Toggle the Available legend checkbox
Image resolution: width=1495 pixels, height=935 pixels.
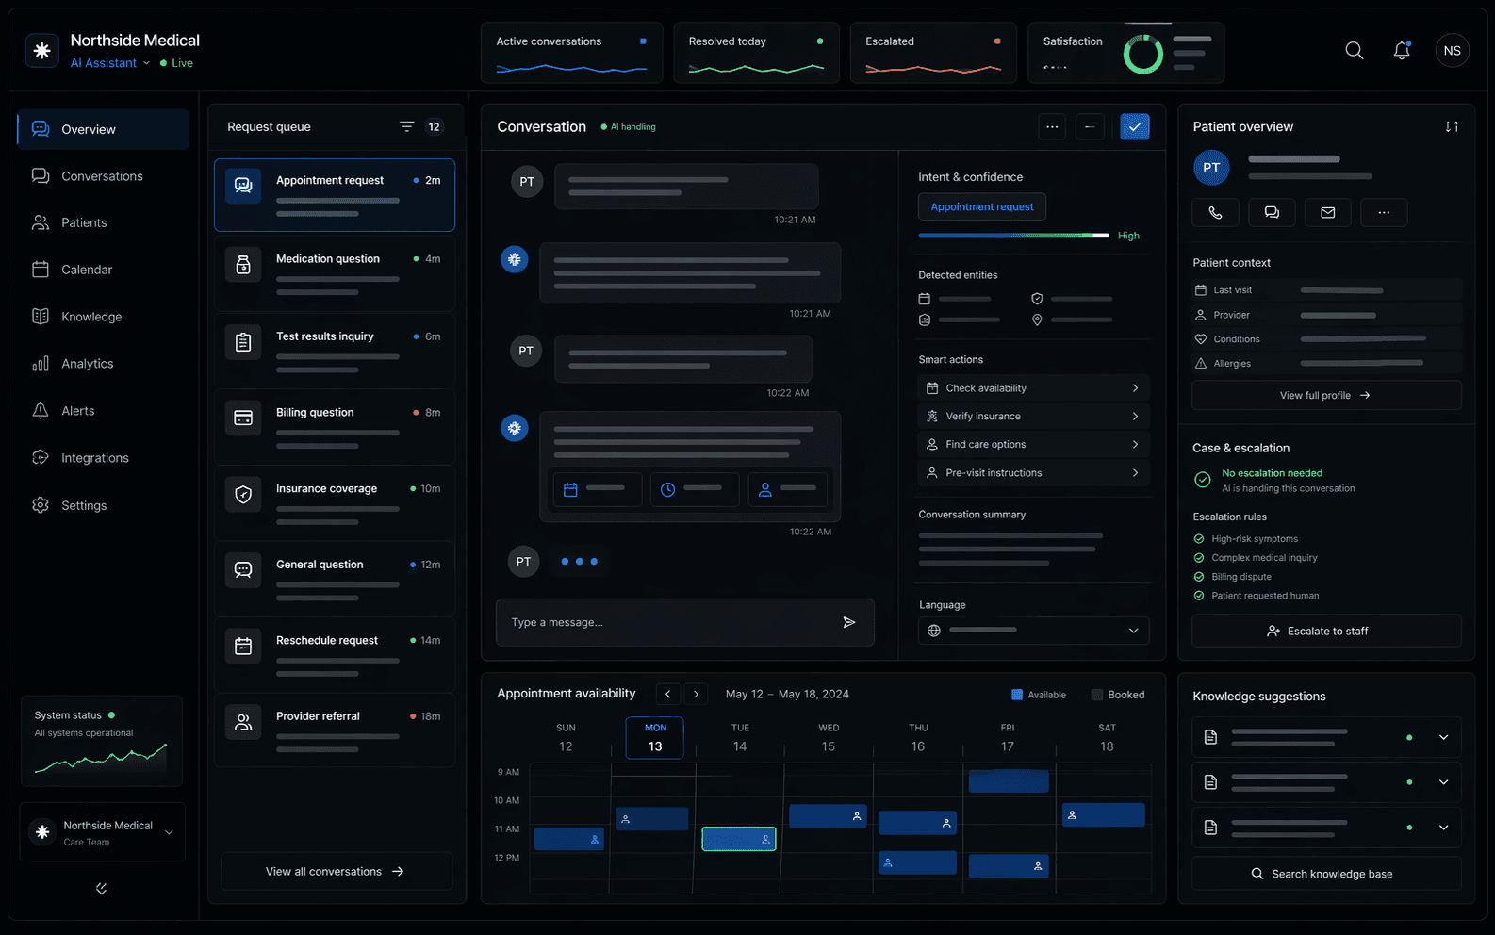[1017, 695]
